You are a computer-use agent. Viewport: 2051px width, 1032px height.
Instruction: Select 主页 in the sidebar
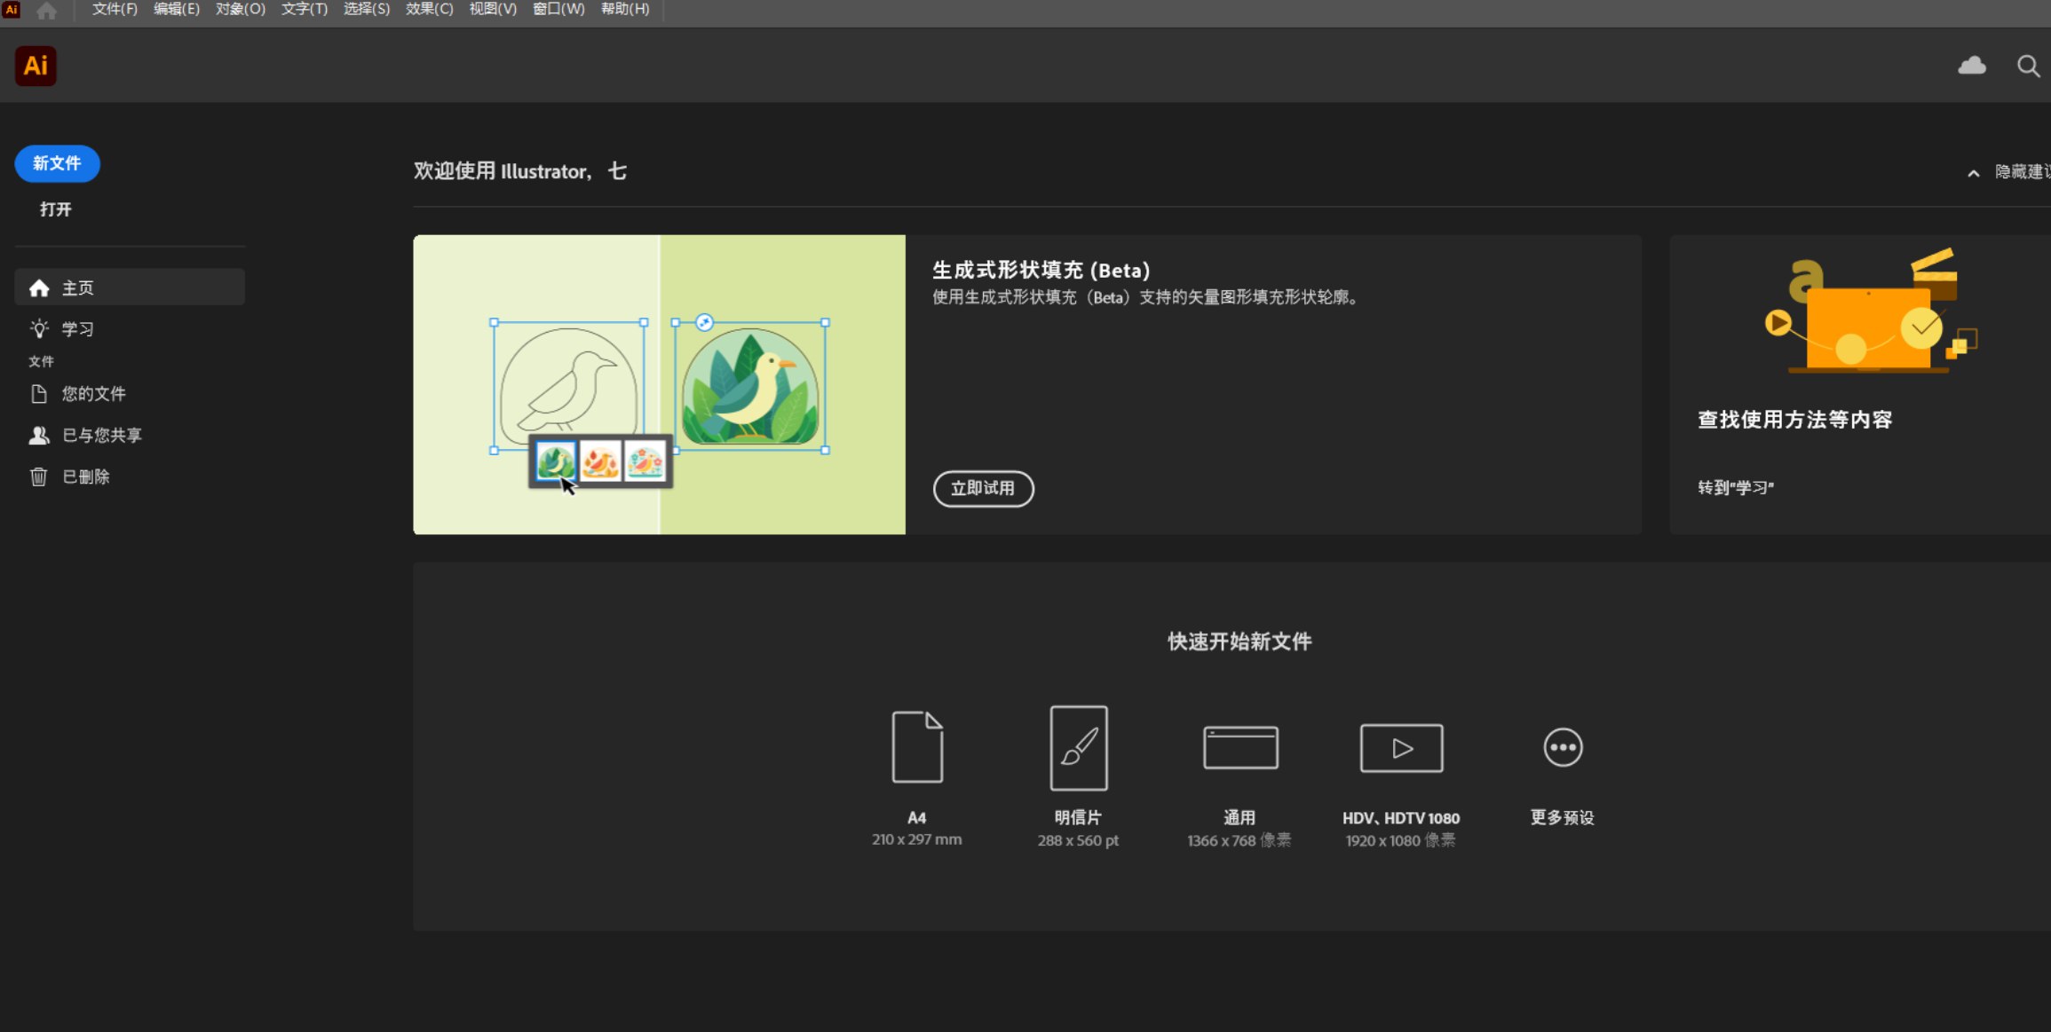[130, 288]
